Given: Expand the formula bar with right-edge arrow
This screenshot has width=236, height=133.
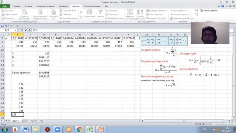Looking at the screenshot, I should coord(235,30).
